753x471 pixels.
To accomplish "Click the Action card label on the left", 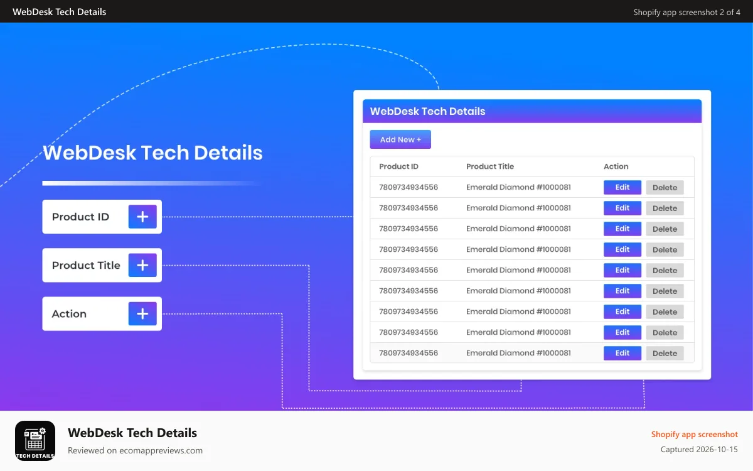I will (69, 313).
